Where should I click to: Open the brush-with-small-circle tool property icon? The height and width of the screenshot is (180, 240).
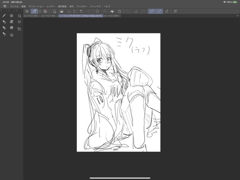point(4,28)
